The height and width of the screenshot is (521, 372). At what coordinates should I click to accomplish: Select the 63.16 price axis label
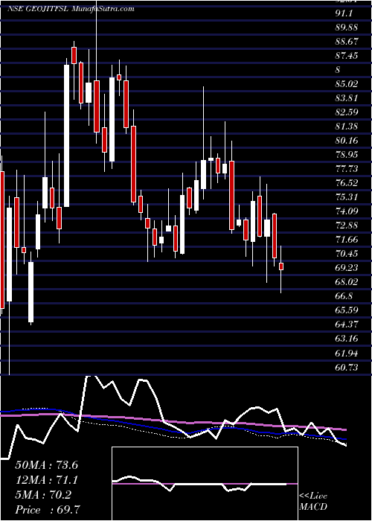(x=347, y=339)
